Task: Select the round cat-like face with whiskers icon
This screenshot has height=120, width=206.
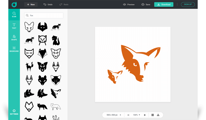Action: pyautogui.click(x=43, y=40)
